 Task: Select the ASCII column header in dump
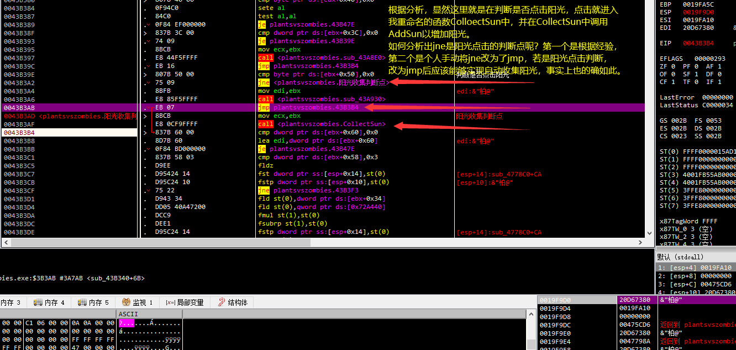pyautogui.click(x=149, y=314)
